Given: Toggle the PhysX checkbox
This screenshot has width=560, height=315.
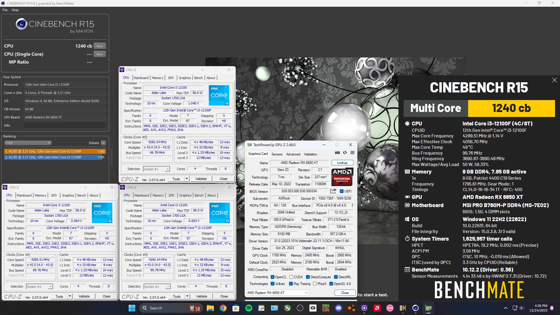Looking at the screenshot, I should click(x=315, y=284).
